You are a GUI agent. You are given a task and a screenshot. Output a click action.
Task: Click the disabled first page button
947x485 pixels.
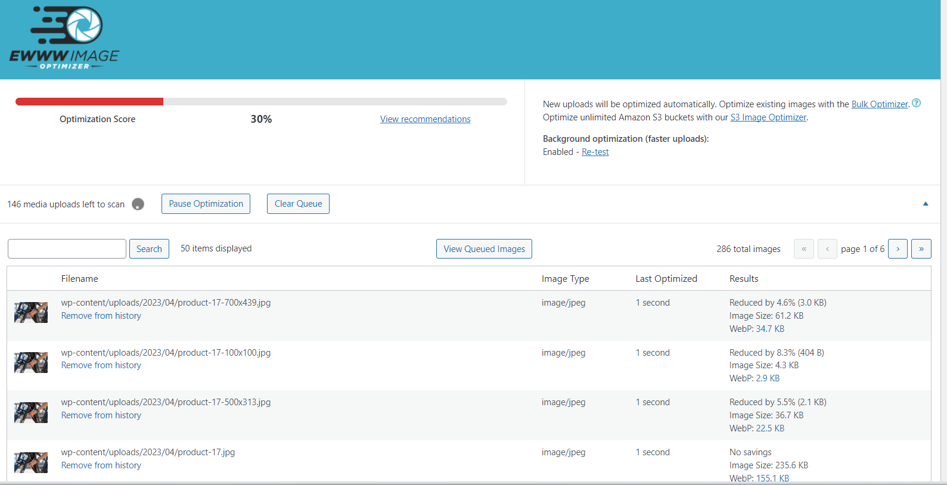coord(803,249)
